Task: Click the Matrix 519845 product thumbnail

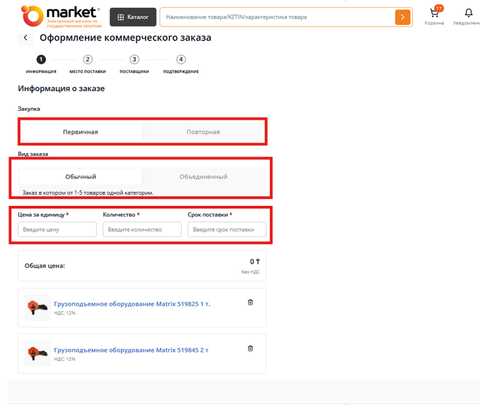Action: point(38,353)
